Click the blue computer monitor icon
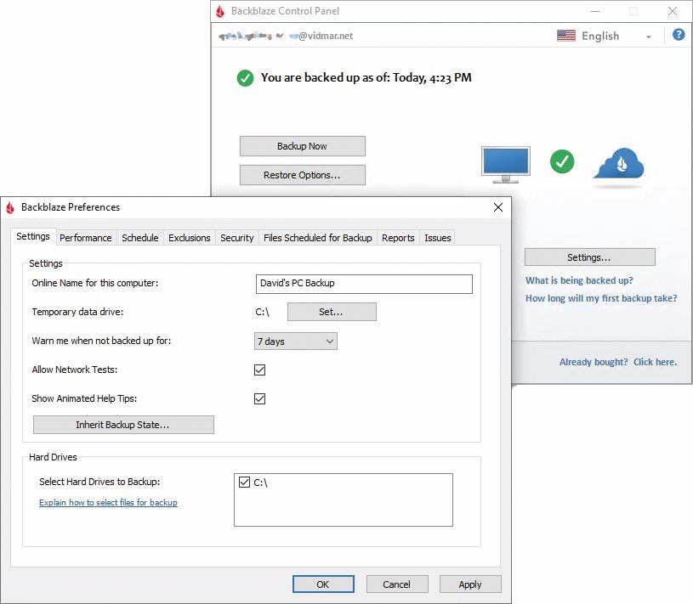This screenshot has width=693, height=604. click(506, 165)
